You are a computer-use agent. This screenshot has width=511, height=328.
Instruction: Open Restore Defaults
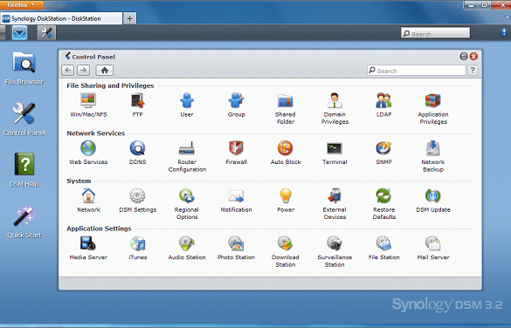tap(383, 195)
